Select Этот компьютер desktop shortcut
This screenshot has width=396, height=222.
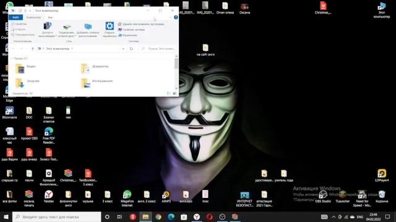(382, 10)
